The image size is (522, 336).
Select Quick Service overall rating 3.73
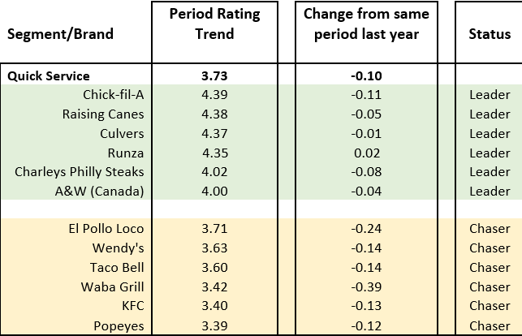tap(215, 75)
